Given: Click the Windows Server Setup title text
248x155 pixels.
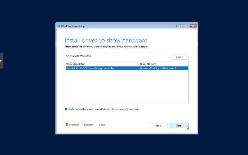Looking at the screenshot, I should point(73,26).
